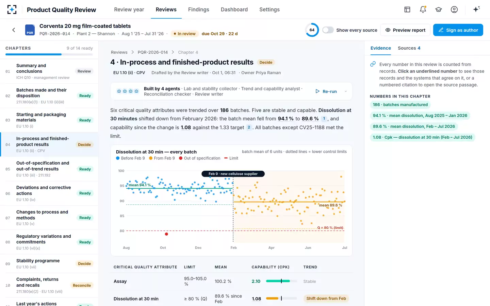Screen dimensions: 490x306
Task: Click the Re-run button
Action: tap(326, 91)
